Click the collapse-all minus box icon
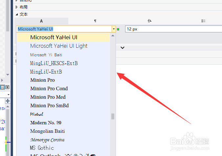222x156 pixels. [x=2, y=87]
